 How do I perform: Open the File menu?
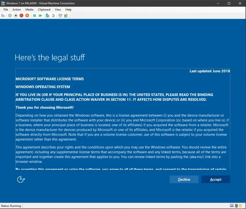pos(6,10)
